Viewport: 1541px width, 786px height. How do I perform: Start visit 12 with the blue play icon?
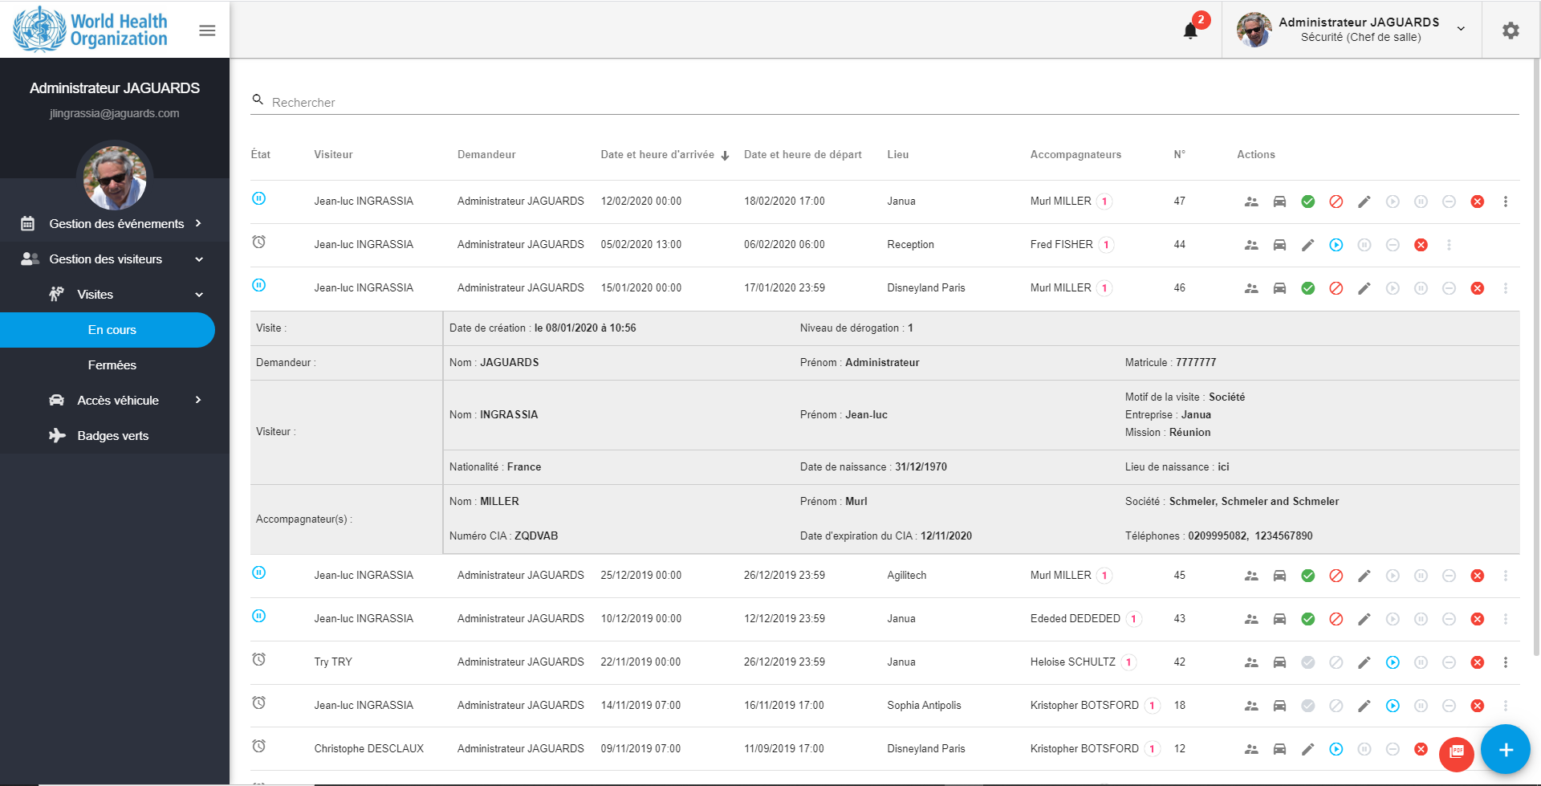[1336, 749]
